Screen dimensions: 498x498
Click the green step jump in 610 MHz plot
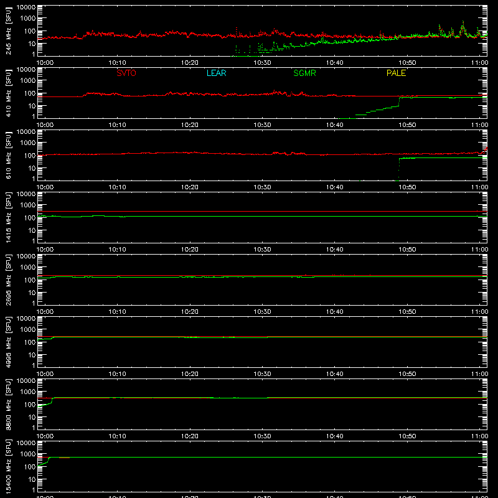point(399,168)
